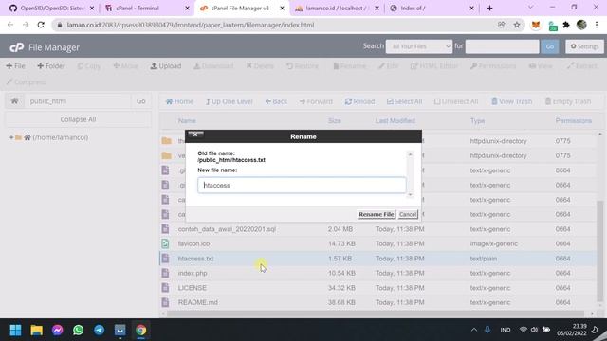Go to Home in file navigation

click(179, 101)
